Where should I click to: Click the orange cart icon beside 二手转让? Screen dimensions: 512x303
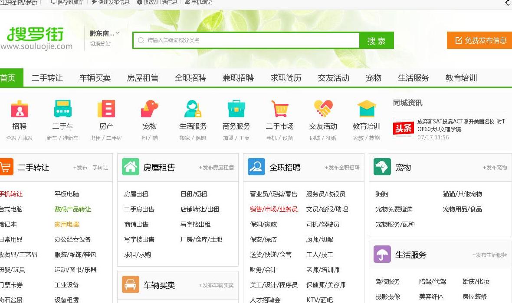(6, 167)
